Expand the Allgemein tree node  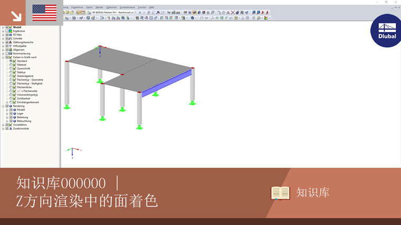point(3,50)
